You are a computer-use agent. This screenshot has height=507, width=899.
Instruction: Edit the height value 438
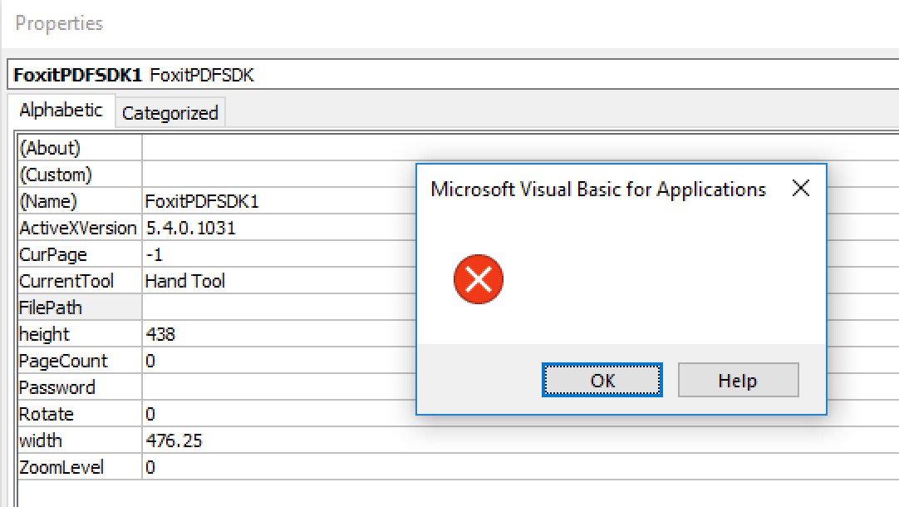tap(274, 334)
